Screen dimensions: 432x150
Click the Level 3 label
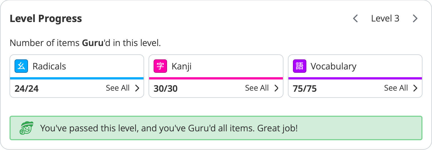385,19
